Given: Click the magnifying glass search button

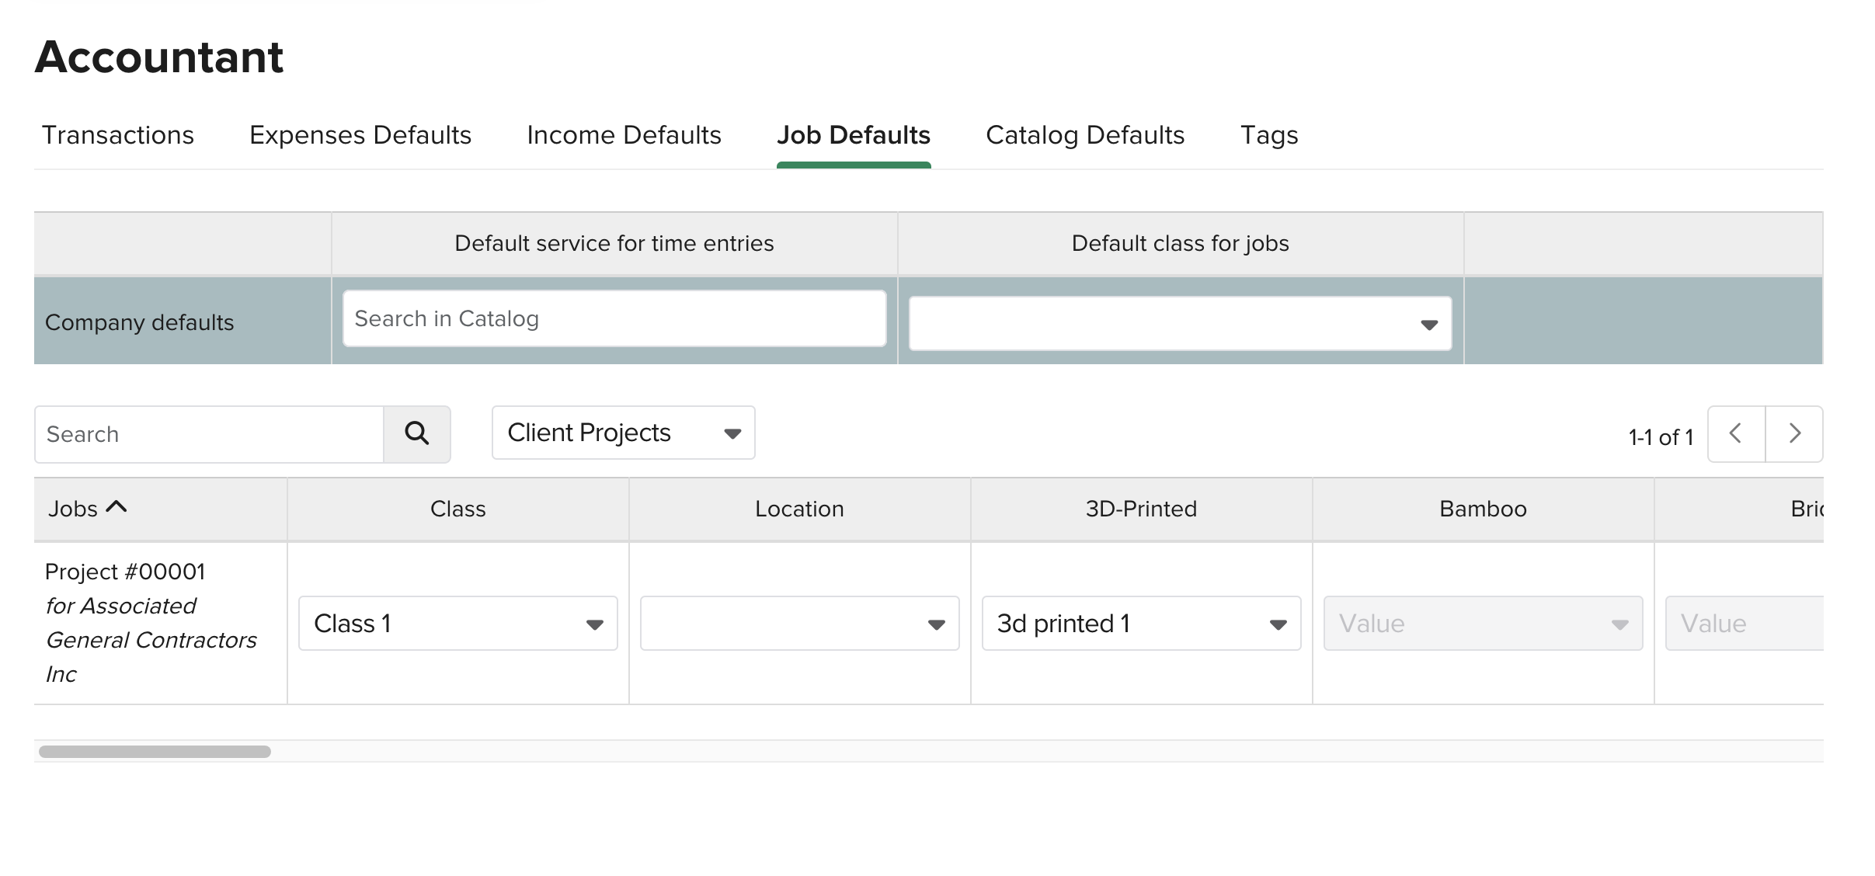Looking at the screenshot, I should (x=417, y=433).
